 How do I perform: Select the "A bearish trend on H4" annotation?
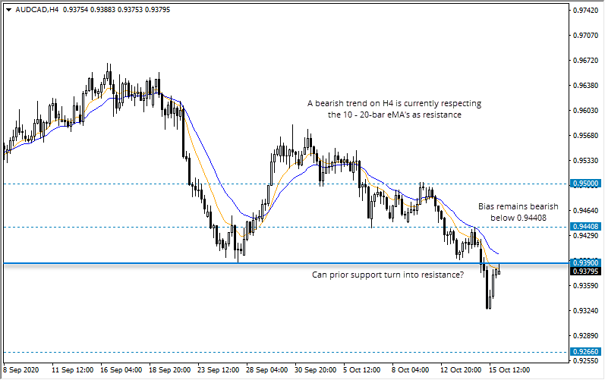[394, 109]
